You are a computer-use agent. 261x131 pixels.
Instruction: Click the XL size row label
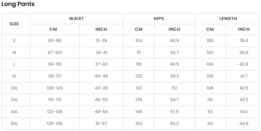pos(14,76)
